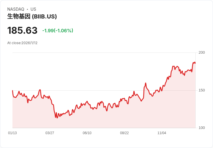The width and height of the screenshot is (213, 148).
Task: Click the 03/27 date label
Action: coord(50,133)
